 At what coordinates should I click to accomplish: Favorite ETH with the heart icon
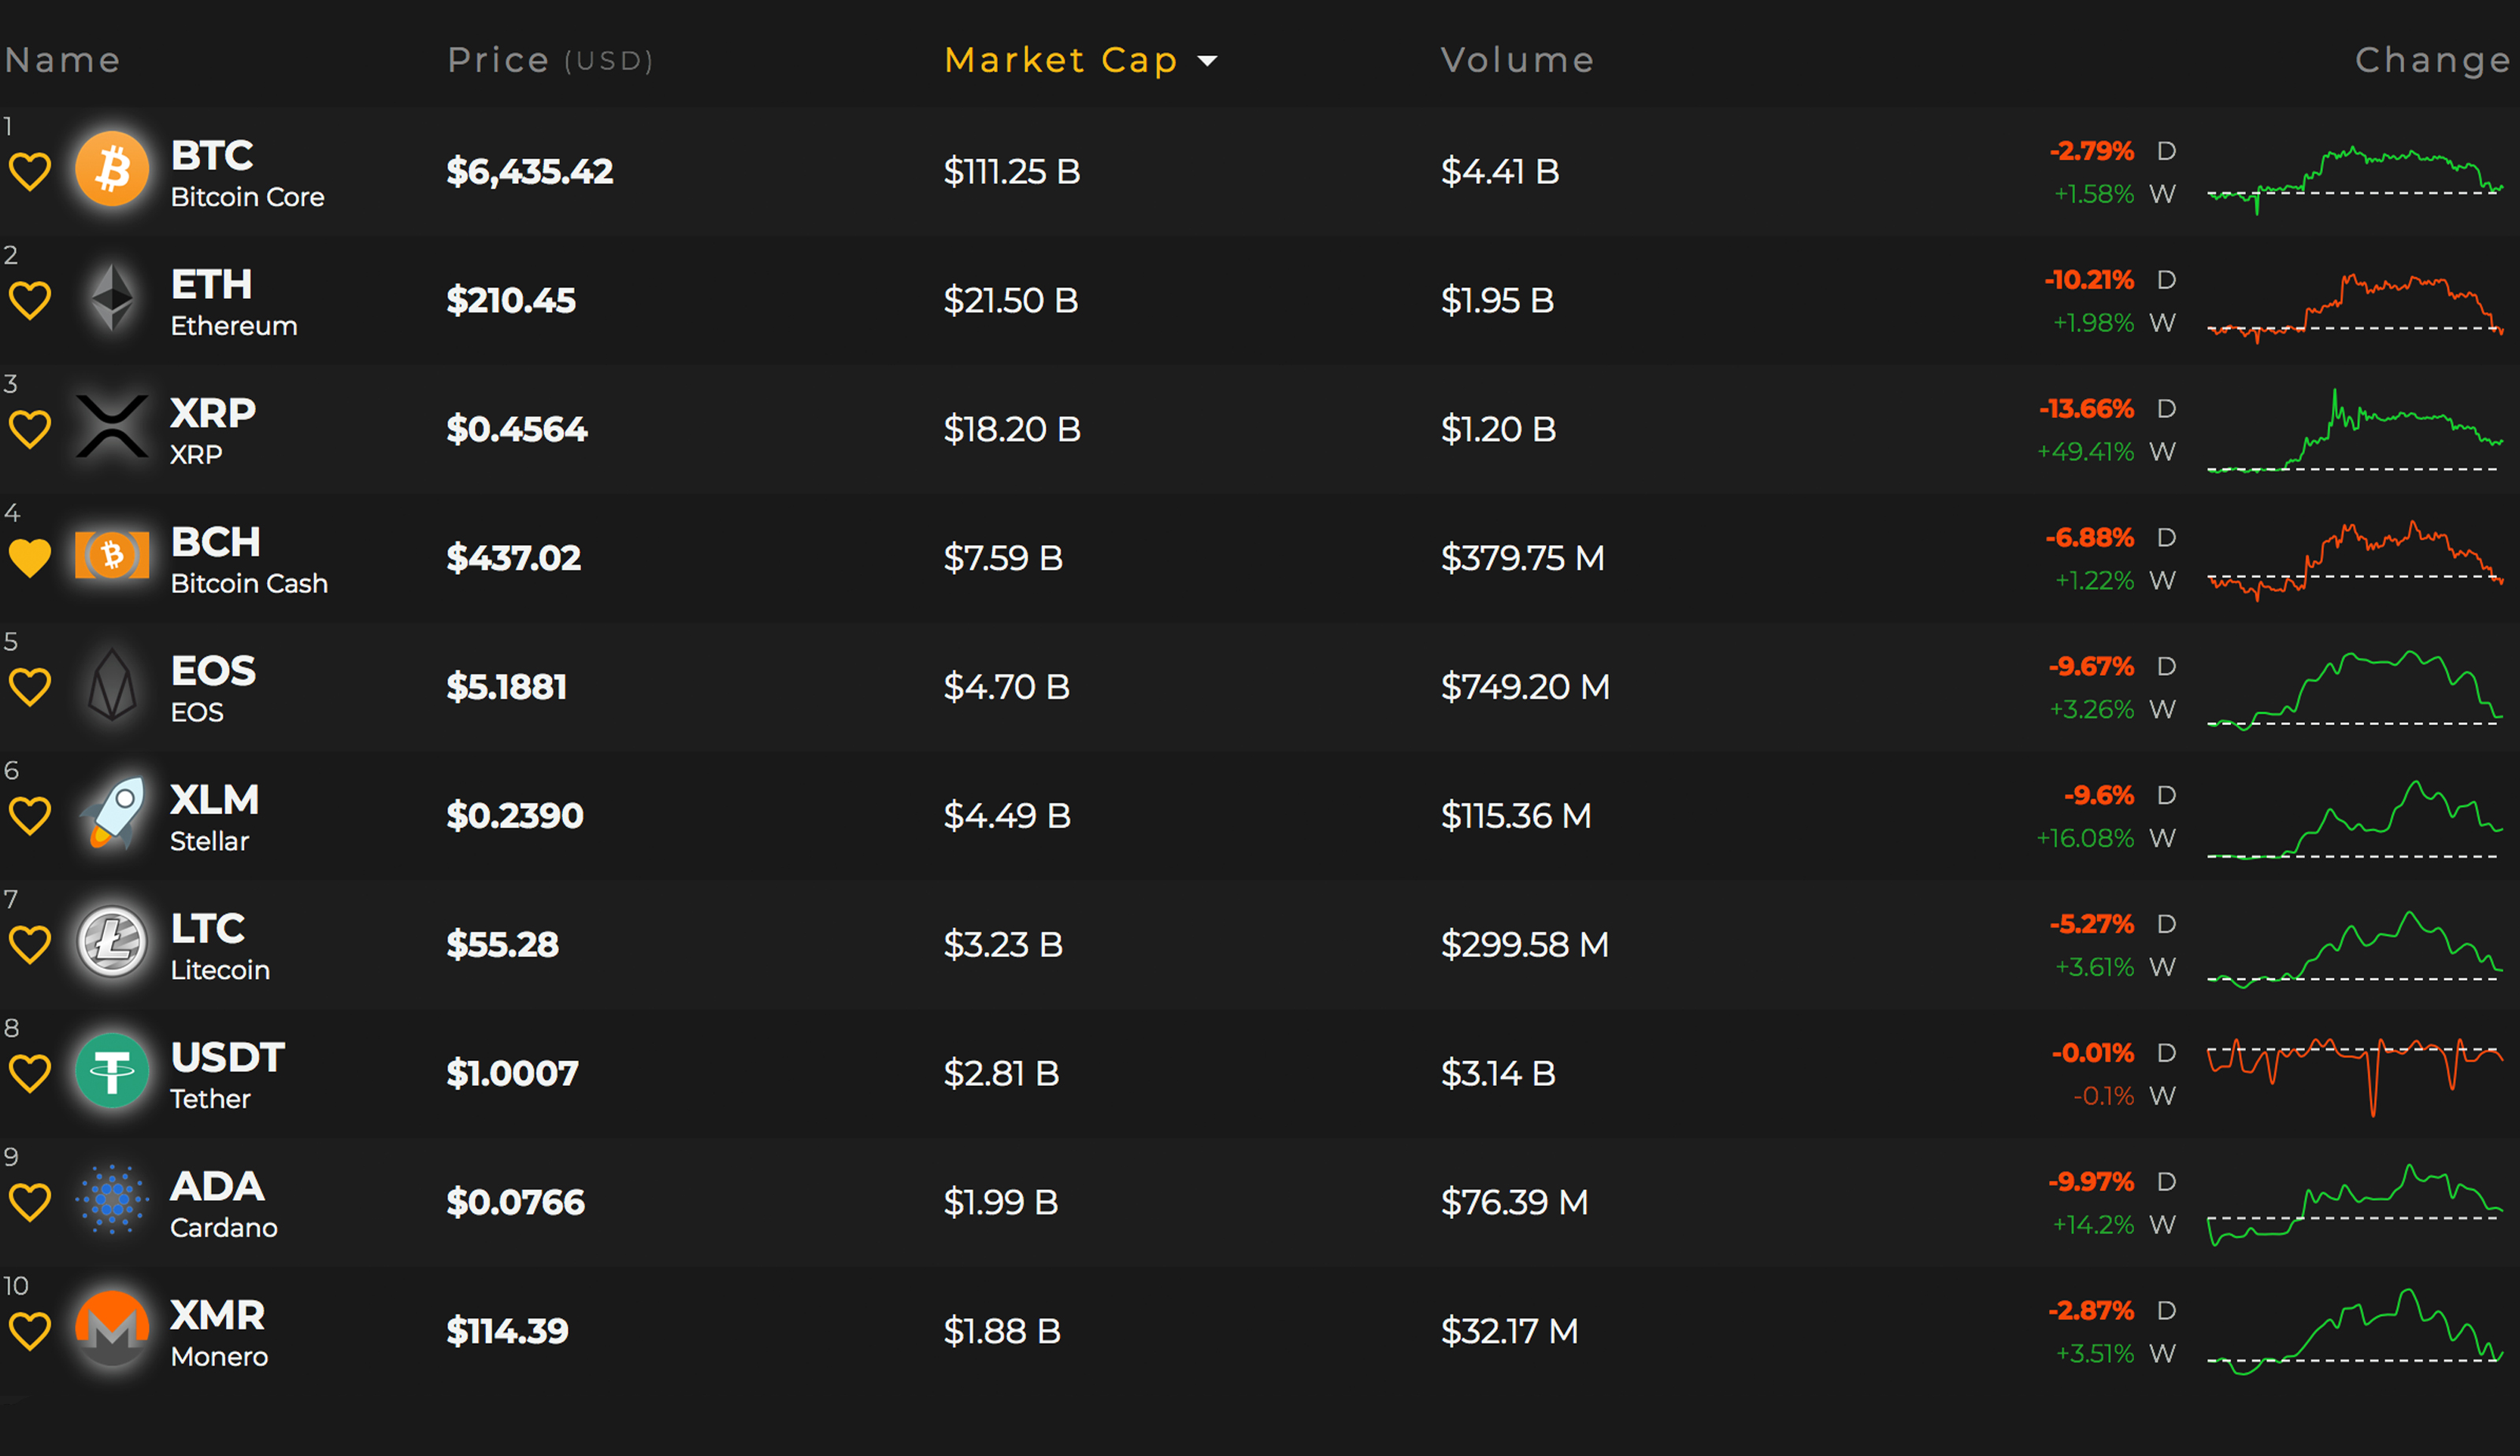tap(30, 301)
